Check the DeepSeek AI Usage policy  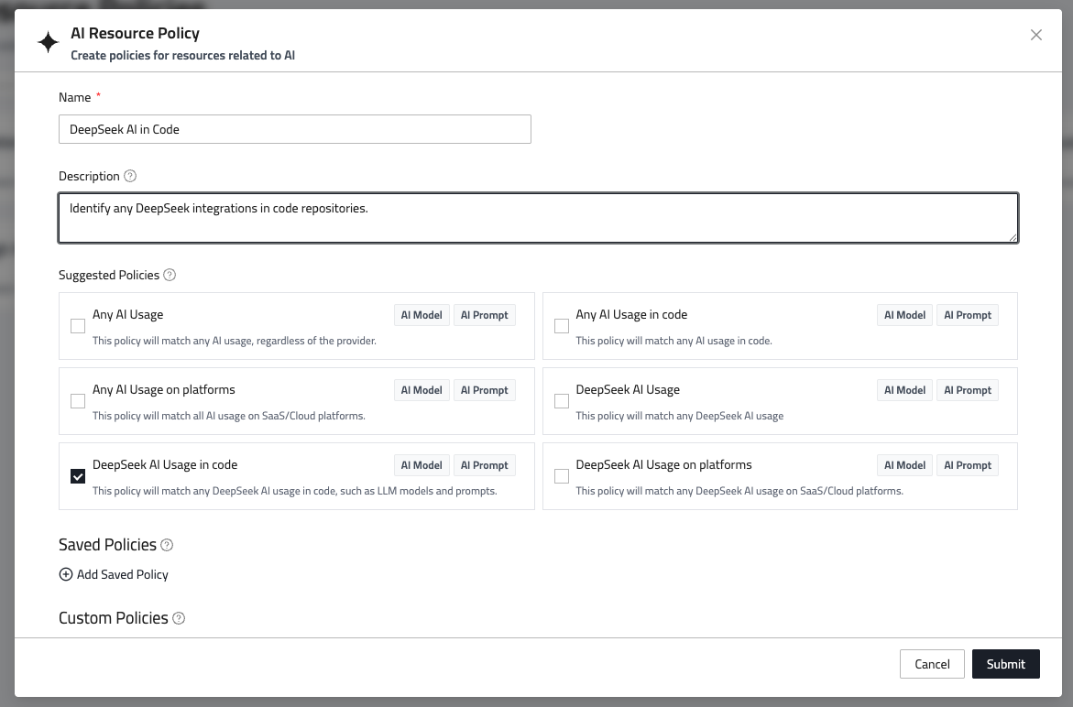561,401
